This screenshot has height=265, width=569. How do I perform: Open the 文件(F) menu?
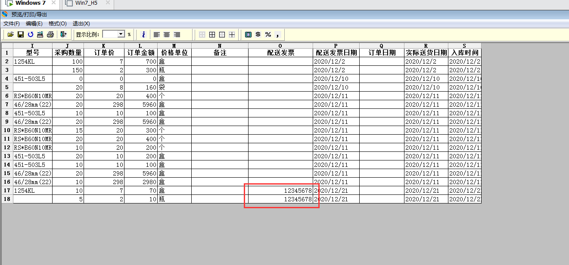pos(12,24)
